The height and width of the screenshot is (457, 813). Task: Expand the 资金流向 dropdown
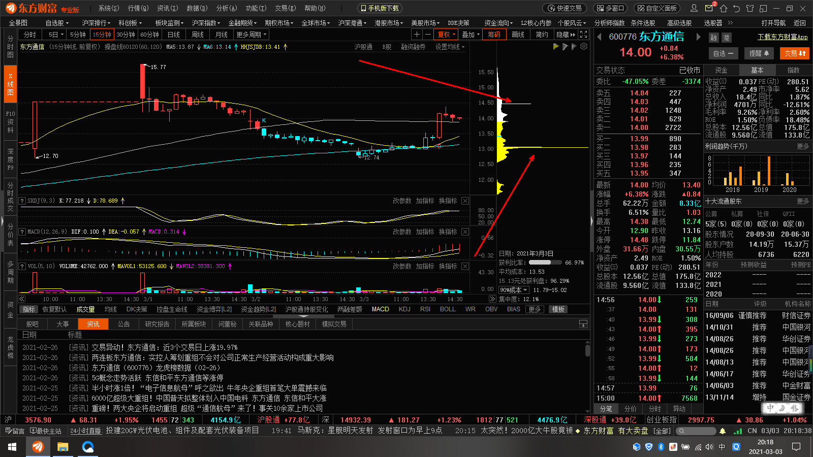tap(499, 23)
